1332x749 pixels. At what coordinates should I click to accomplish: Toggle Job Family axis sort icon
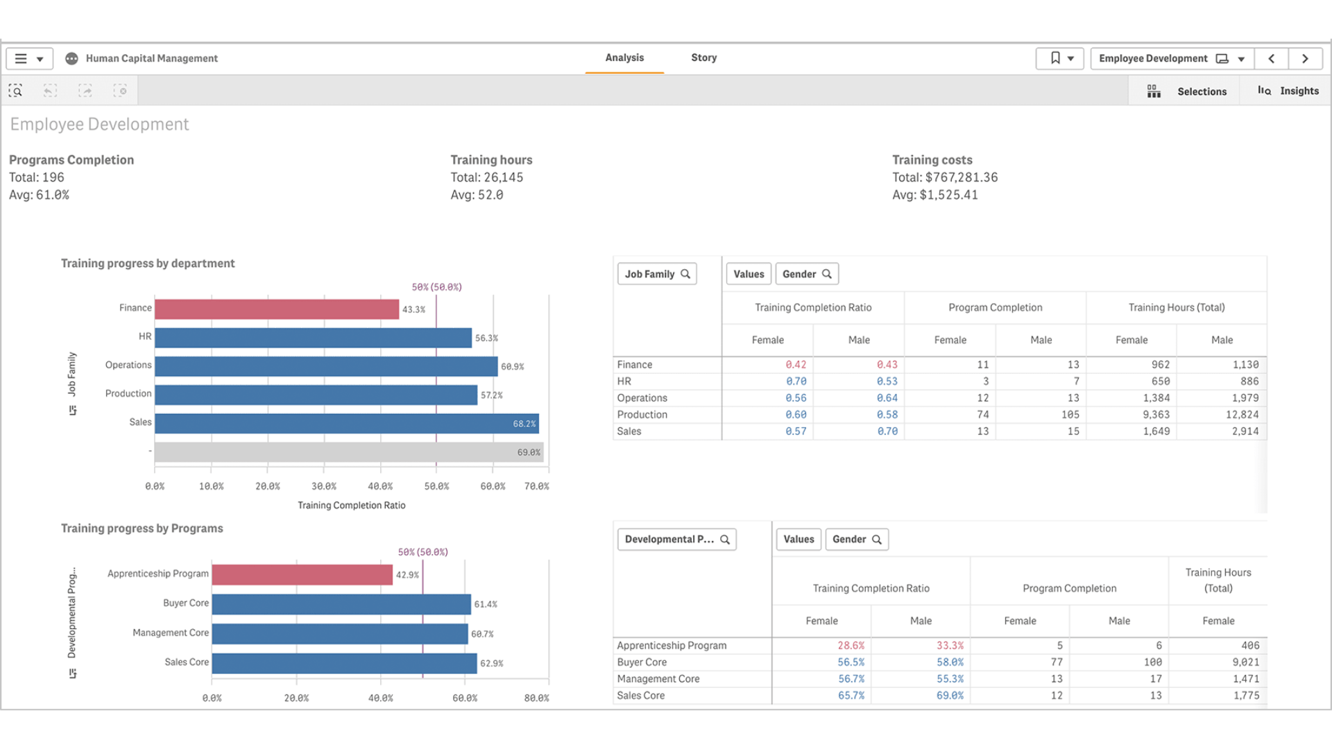tap(72, 411)
